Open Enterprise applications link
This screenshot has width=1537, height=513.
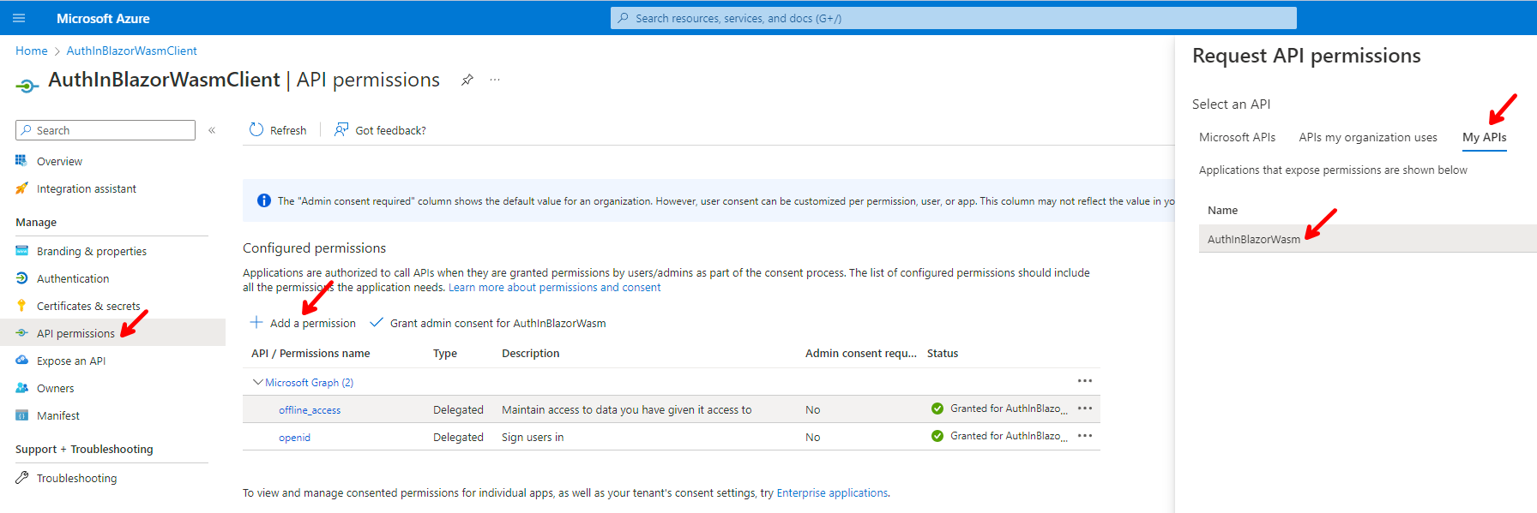[x=832, y=492]
